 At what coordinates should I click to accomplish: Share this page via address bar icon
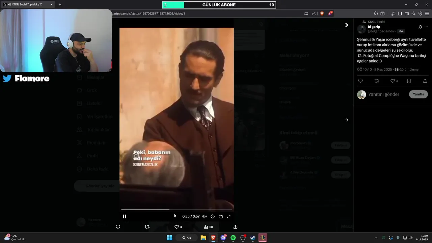coord(314,13)
